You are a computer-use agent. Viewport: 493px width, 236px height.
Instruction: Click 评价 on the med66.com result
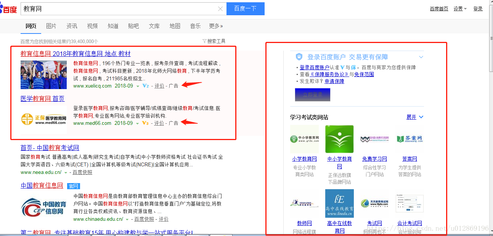159,123
